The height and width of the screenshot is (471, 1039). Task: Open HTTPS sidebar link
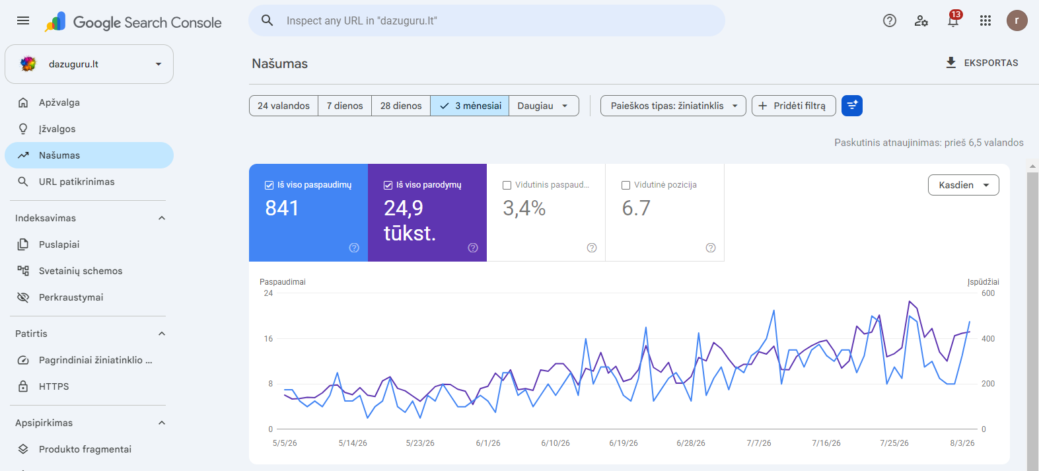pyautogui.click(x=89, y=386)
